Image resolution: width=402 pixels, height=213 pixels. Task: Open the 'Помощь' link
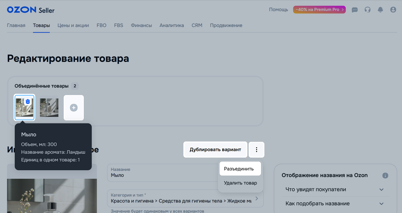click(278, 10)
